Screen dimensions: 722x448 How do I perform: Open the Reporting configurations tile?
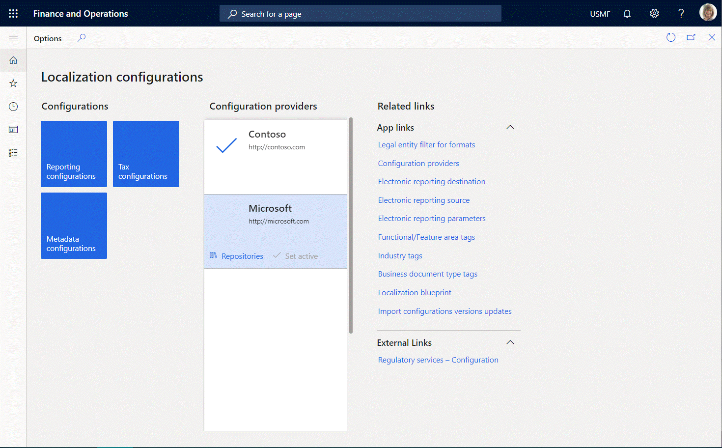[x=74, y=154]
